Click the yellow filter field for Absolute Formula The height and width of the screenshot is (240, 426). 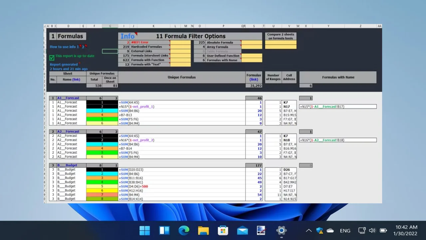click(252, 42)
